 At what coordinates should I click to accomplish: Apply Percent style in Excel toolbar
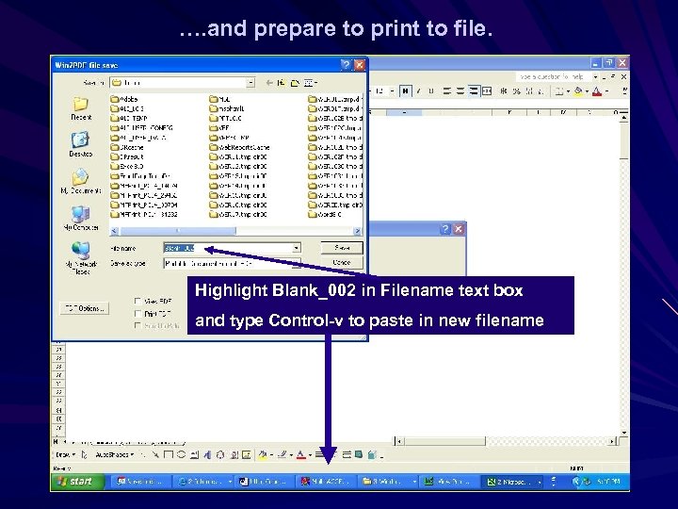point(516,90)
